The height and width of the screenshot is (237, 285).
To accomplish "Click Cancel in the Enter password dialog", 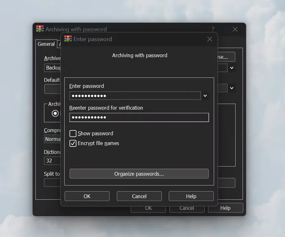I will pyautogui.click(x=139, y=196).
